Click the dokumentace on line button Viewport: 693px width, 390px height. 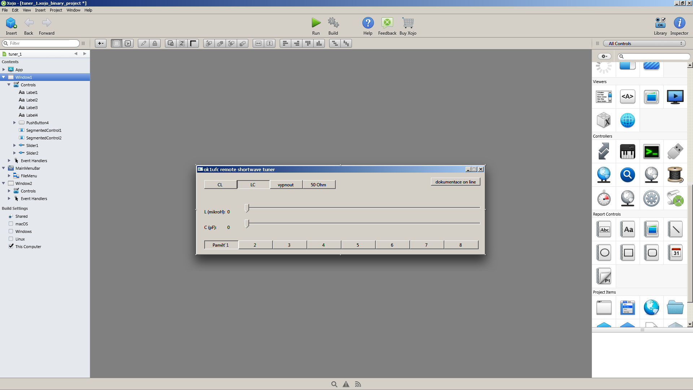click(x=455, y=182)
